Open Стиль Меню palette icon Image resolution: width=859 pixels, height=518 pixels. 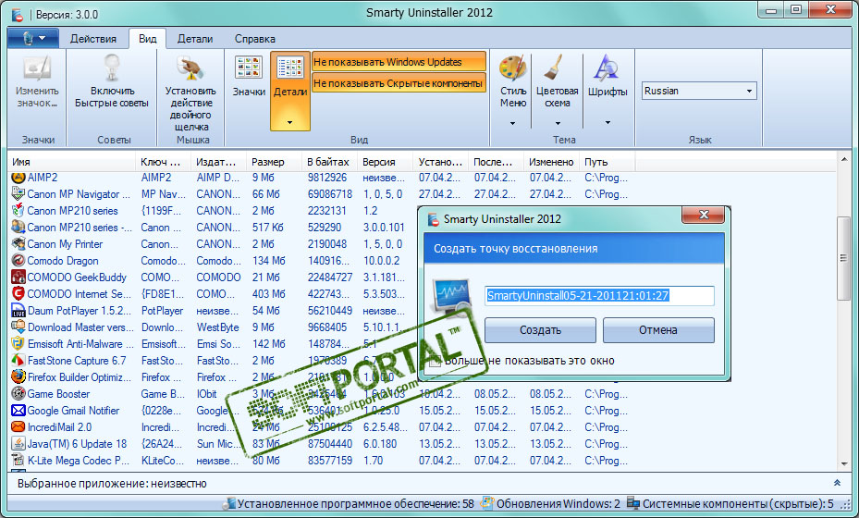point(513,68)
